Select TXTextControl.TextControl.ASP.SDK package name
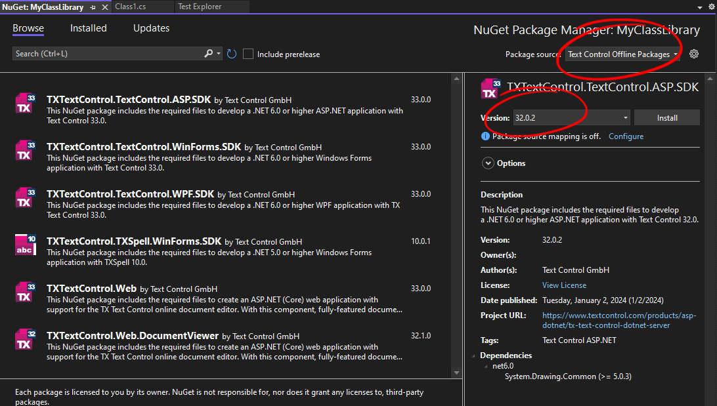Viewport: 717px width, 406px height. [x=129, y=100]
